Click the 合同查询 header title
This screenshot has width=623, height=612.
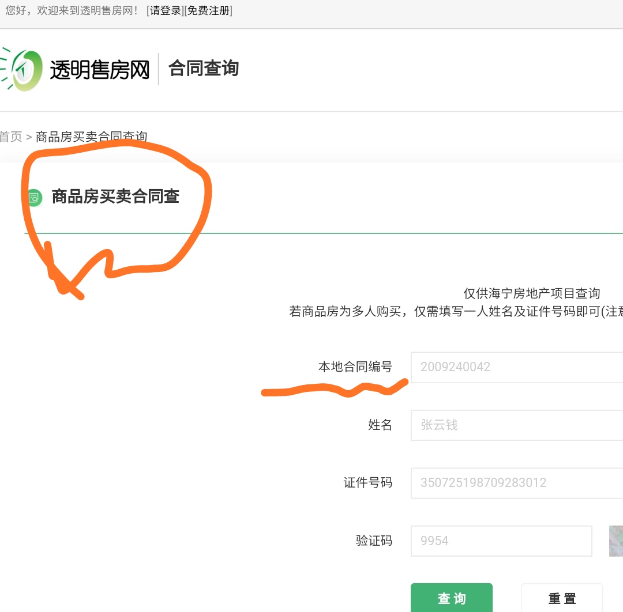(x=202, y=69)
